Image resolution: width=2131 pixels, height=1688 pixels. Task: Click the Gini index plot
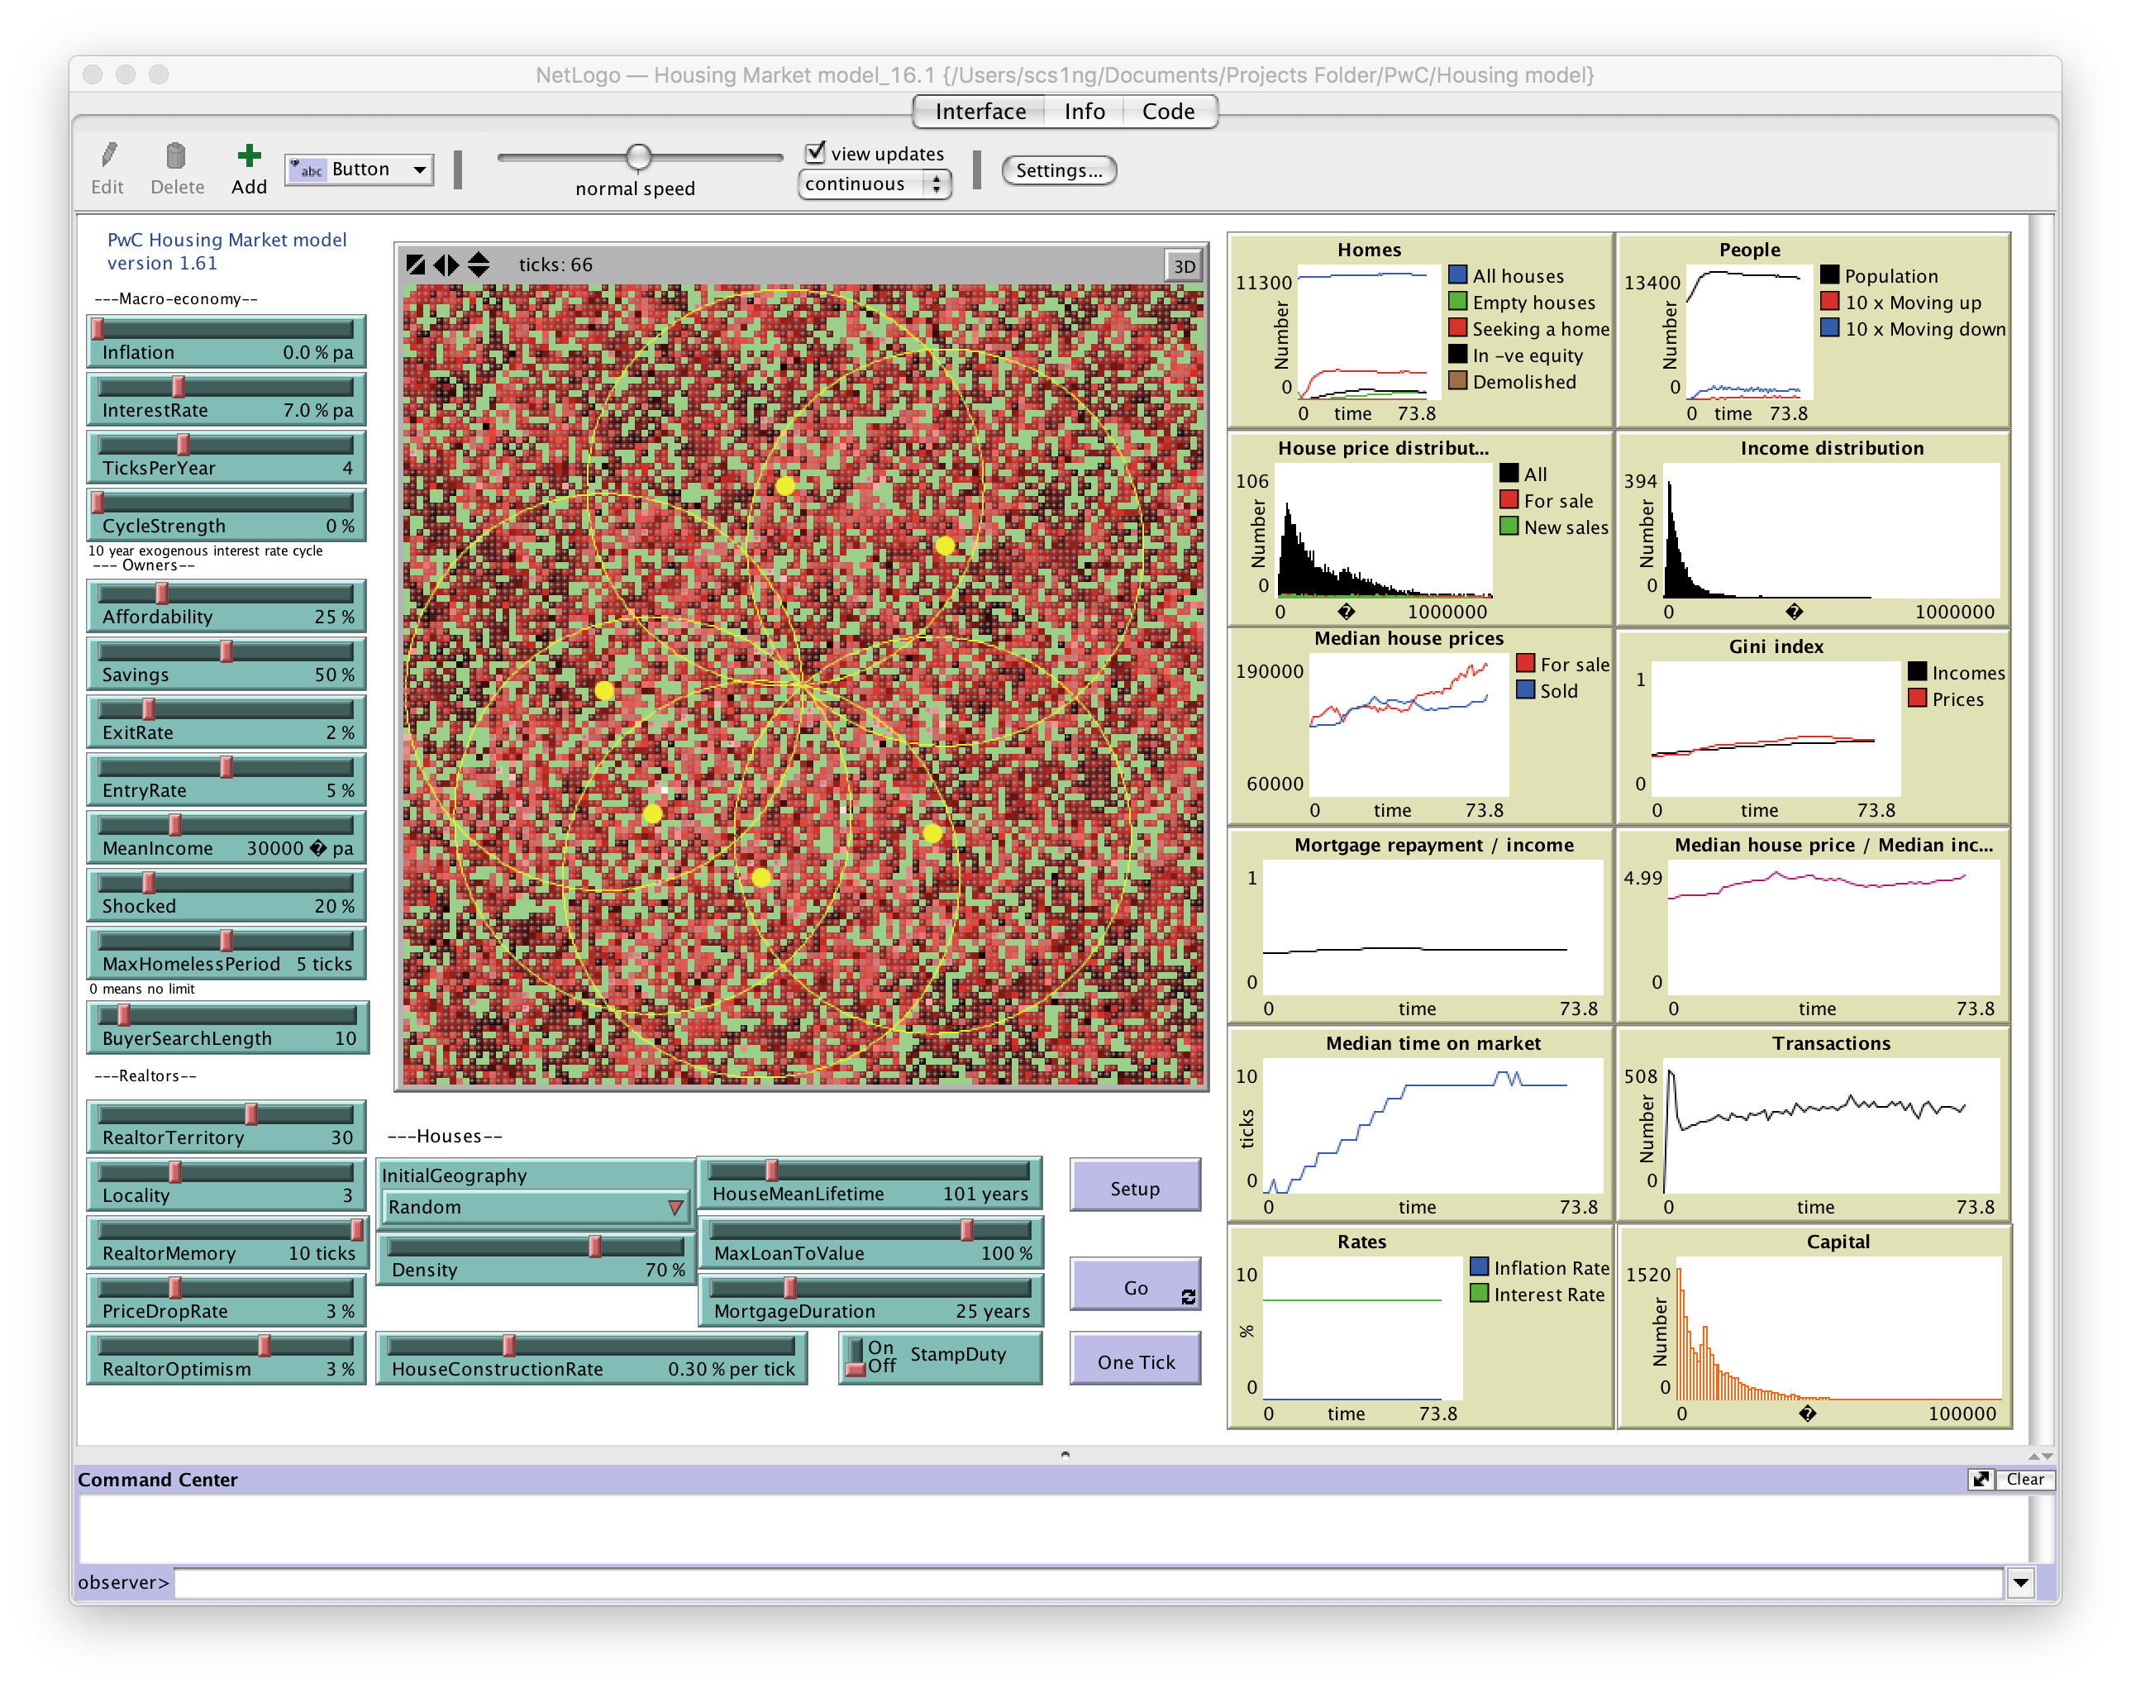pyautogui.click(x=1813, y=728)
